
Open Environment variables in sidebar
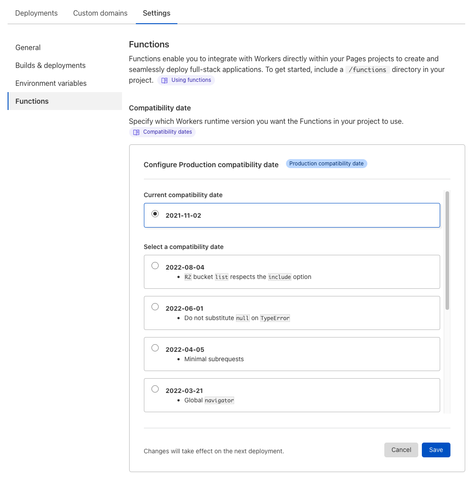[x=51, y=83]
